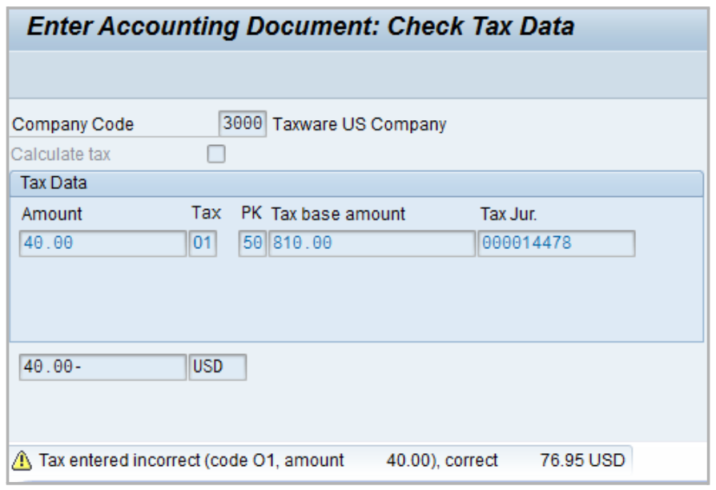The image size is (716, 490).
Task: Select the PK field showing 50
Action: tap(252, 243)
